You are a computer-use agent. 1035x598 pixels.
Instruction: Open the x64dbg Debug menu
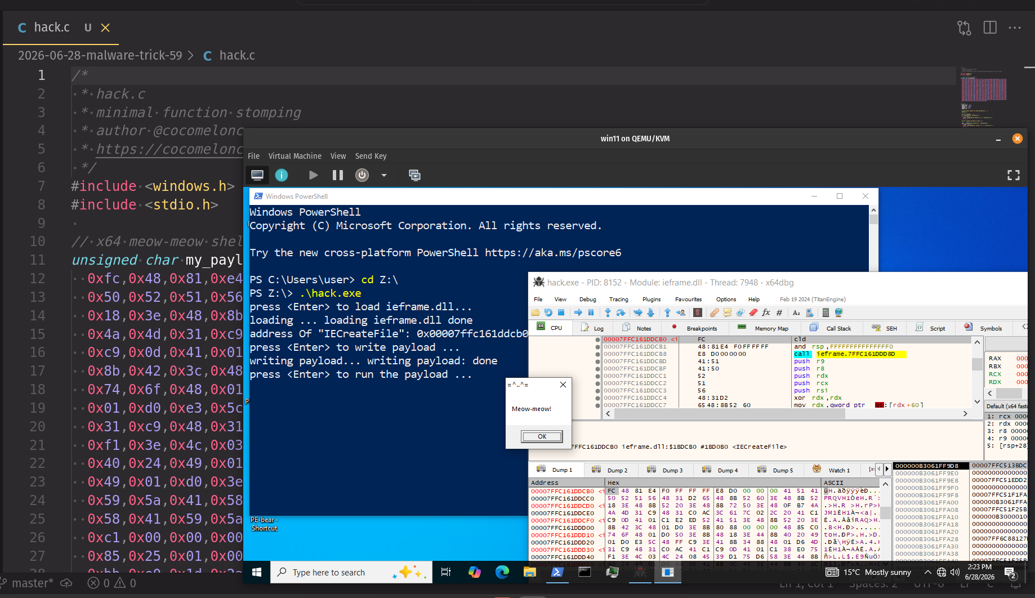587,299
